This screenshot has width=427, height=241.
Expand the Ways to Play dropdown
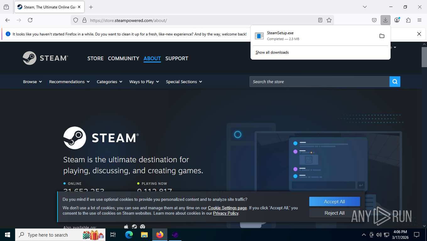144,82
